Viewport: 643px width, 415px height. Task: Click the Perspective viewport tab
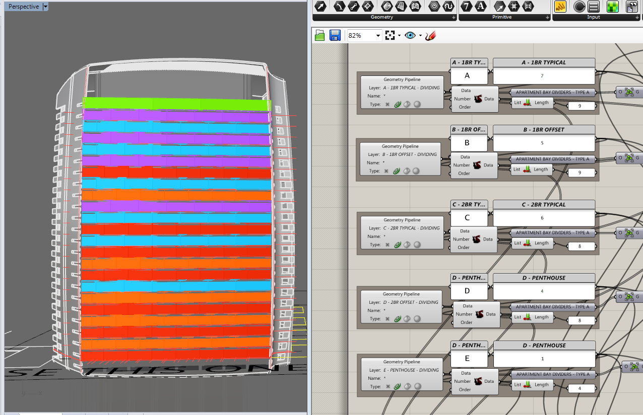click(x=23, y=7)
